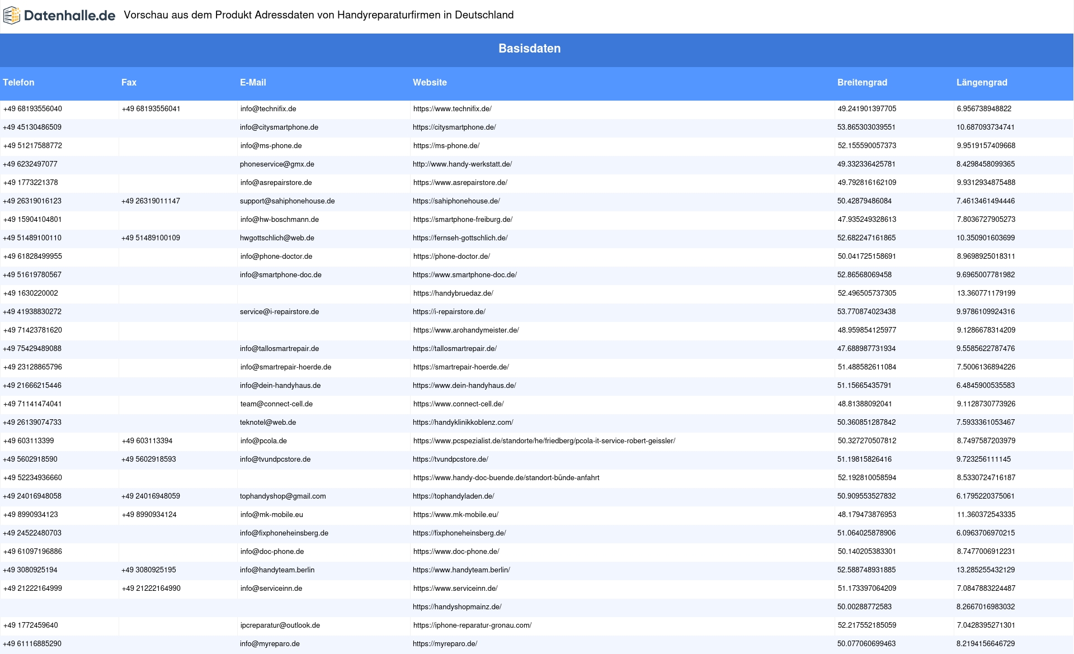The width and height of the screenshot is (1074, 654).
Task: Open the https://sahiphonehouse.de/ link
Action: coord(456,201)
